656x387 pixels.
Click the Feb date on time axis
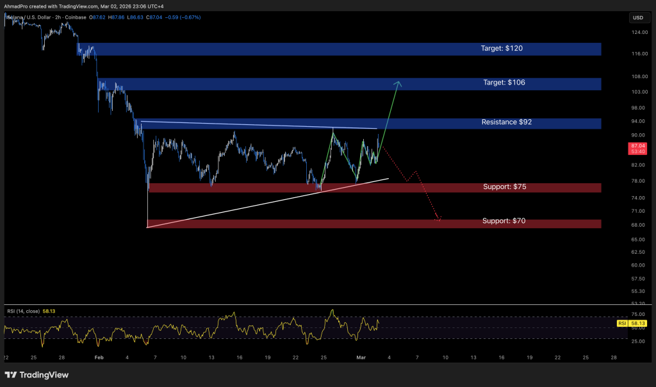pyautogui.click(x=99, y=356)
